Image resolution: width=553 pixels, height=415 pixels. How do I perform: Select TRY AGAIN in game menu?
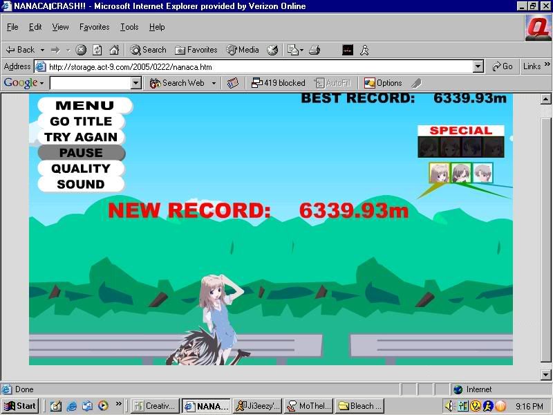pyautogui.click(x=81, y=137)
